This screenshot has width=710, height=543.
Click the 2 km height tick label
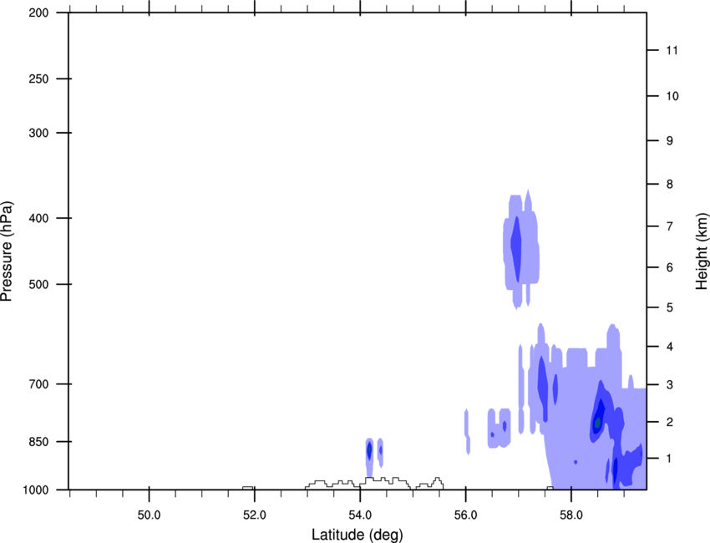coord(670,422)
